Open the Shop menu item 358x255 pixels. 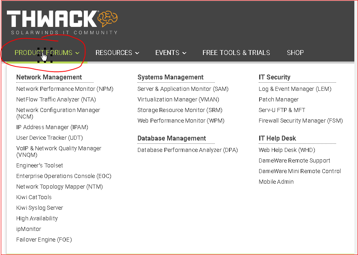click(x=295, y=53)
